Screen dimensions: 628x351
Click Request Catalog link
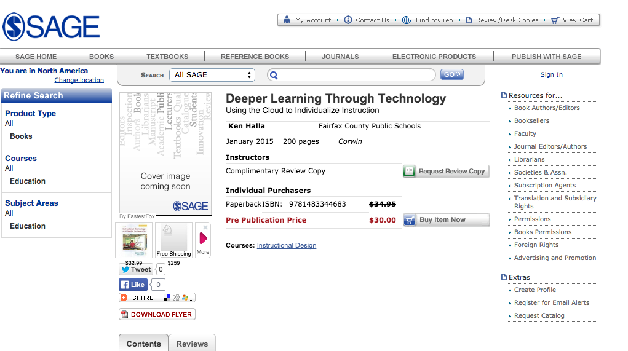point(539,315)
